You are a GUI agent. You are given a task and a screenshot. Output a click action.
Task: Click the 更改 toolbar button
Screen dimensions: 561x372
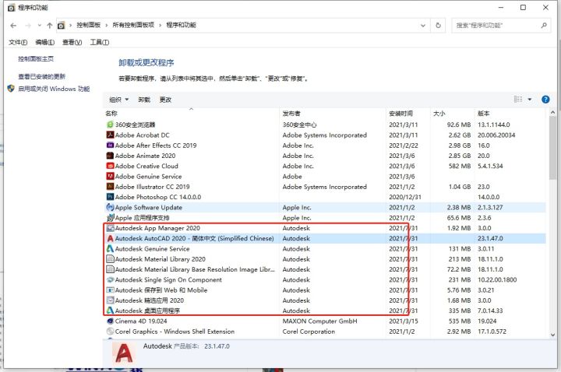tap(165, 100)
